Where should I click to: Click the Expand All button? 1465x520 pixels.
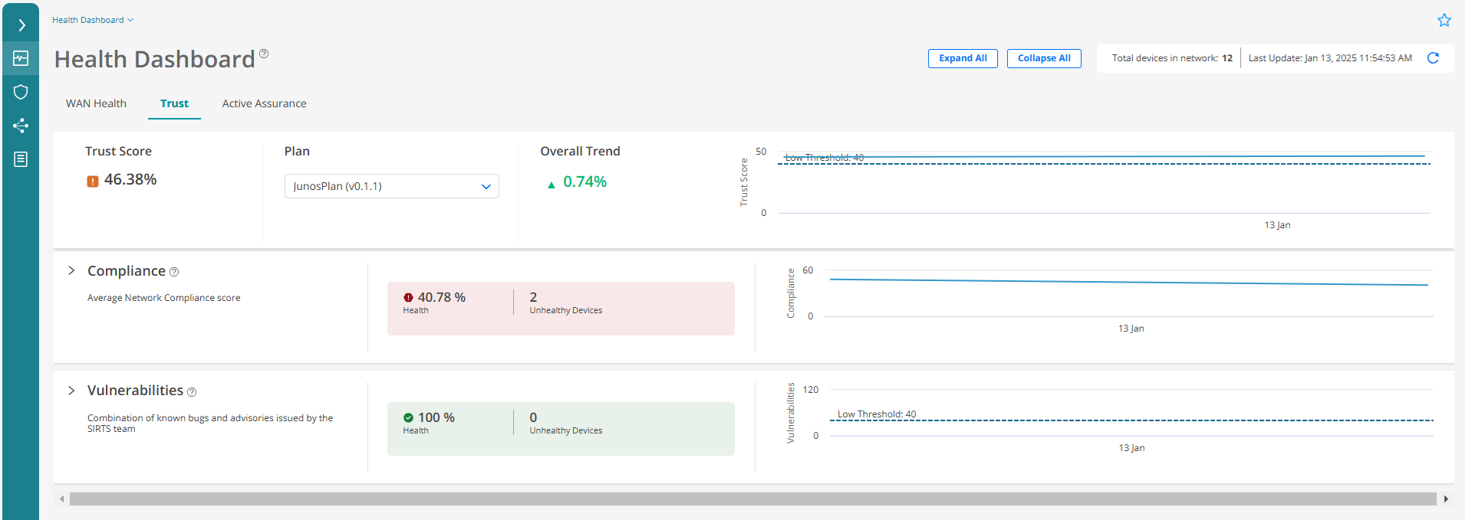click(x=963, y=58)
